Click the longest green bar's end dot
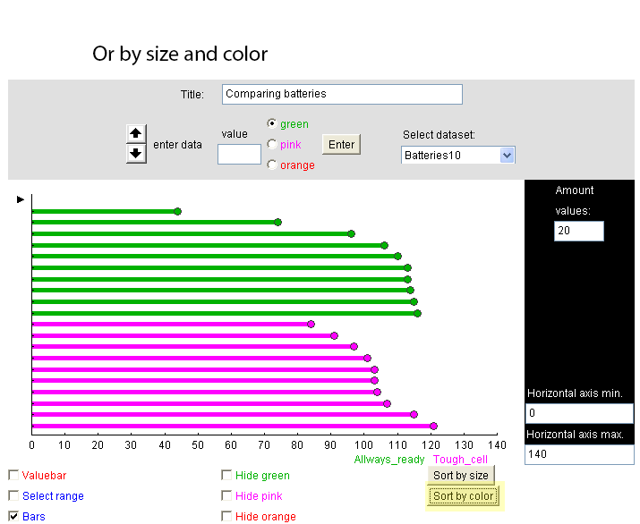Viewport: 640px width, 524px height. (x=417, y=313)
